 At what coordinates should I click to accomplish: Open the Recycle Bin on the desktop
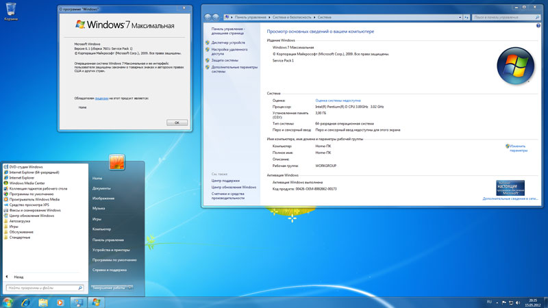11,10
